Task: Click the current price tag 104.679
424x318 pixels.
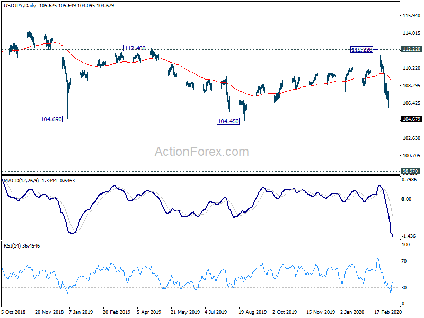Action: [x=411, y=119]
